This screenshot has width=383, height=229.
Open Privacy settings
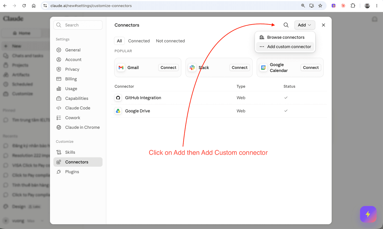click(78, 69)
